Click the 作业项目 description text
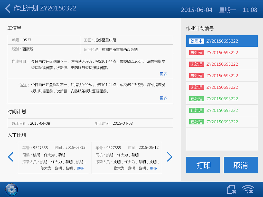This screenshot has height=197, width=263. 98,64
